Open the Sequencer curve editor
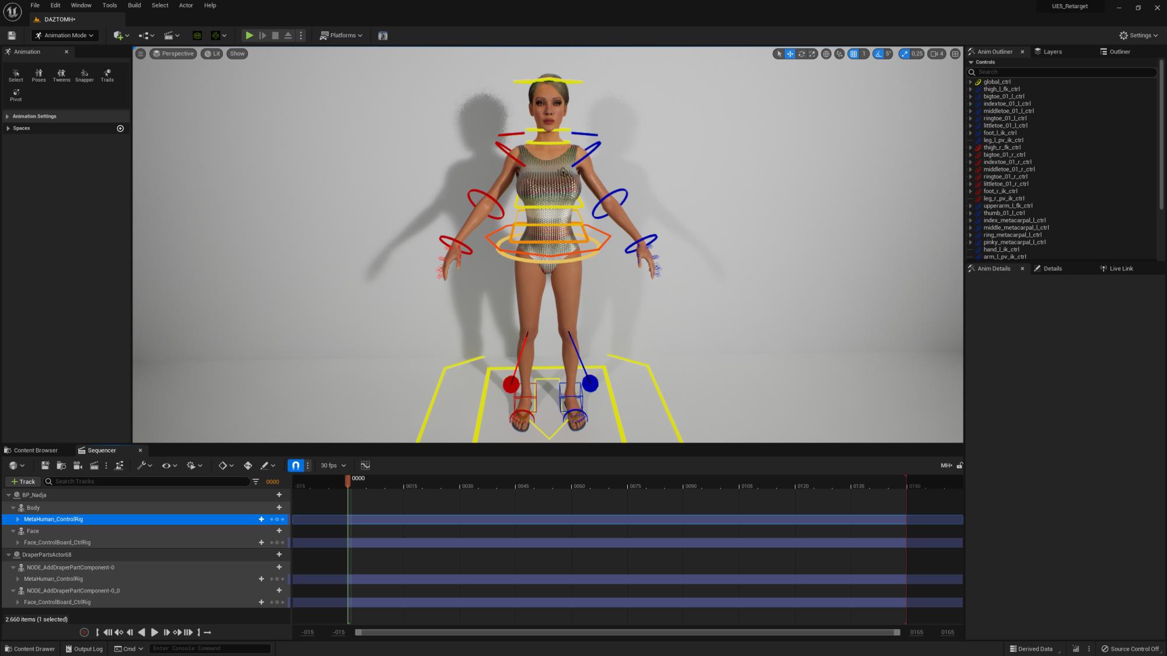 coord(365,465)
